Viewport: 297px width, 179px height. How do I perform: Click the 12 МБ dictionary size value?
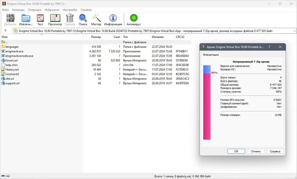(x=278, y=115)
